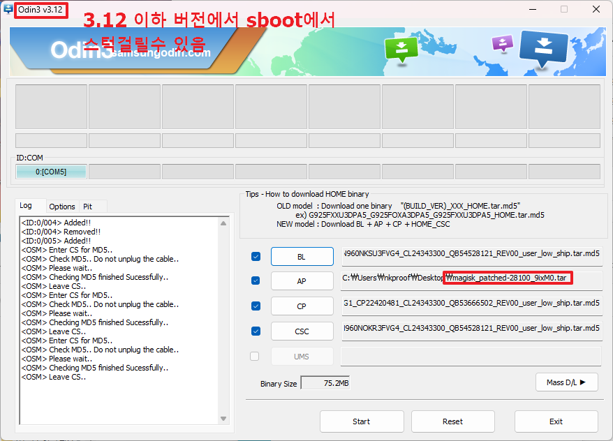Click the Odin3 v3.12 window title
Image resolution: width=613 pixels, height=441 pixels.
tap(40, 10)
